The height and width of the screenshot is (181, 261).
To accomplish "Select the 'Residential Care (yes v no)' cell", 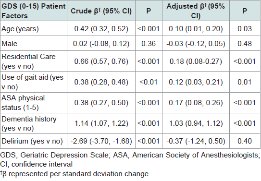I will (x=34, y=61).
